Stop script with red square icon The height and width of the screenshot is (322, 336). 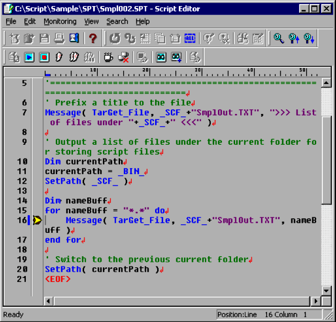44,57
